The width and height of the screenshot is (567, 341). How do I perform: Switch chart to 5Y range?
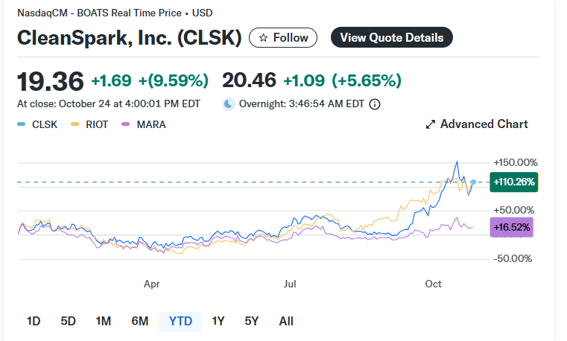tap(252, 322)
